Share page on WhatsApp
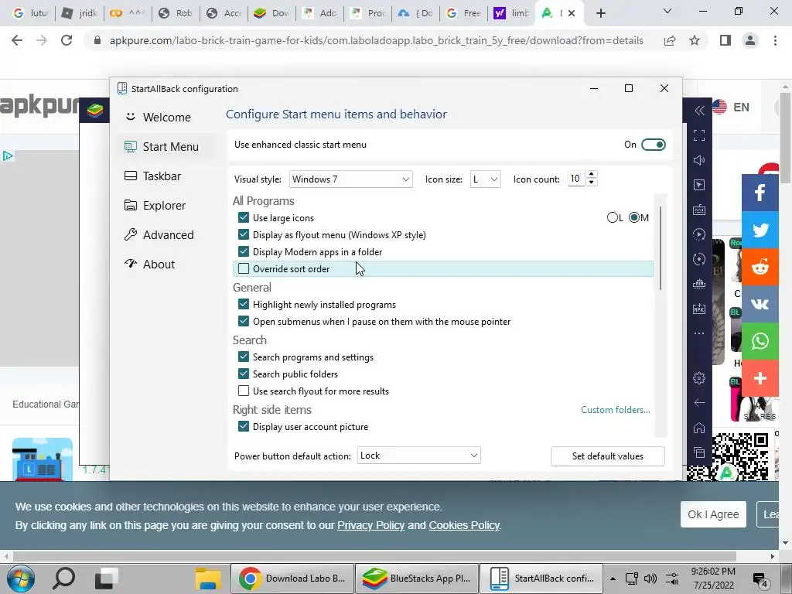 point(760,341)
